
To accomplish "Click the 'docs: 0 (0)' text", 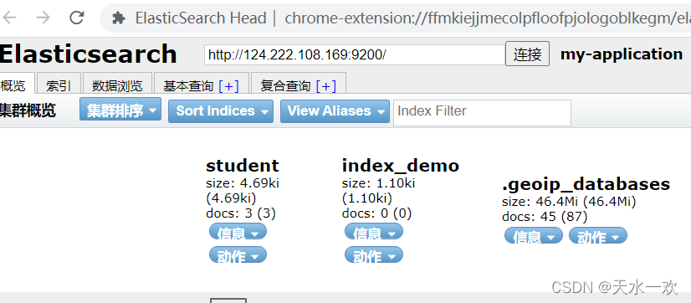I will coord(376,213).
